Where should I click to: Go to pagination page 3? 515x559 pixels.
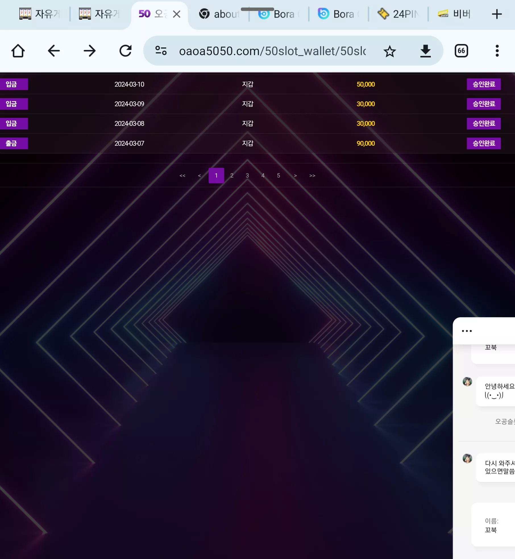[x=247, y=176]
